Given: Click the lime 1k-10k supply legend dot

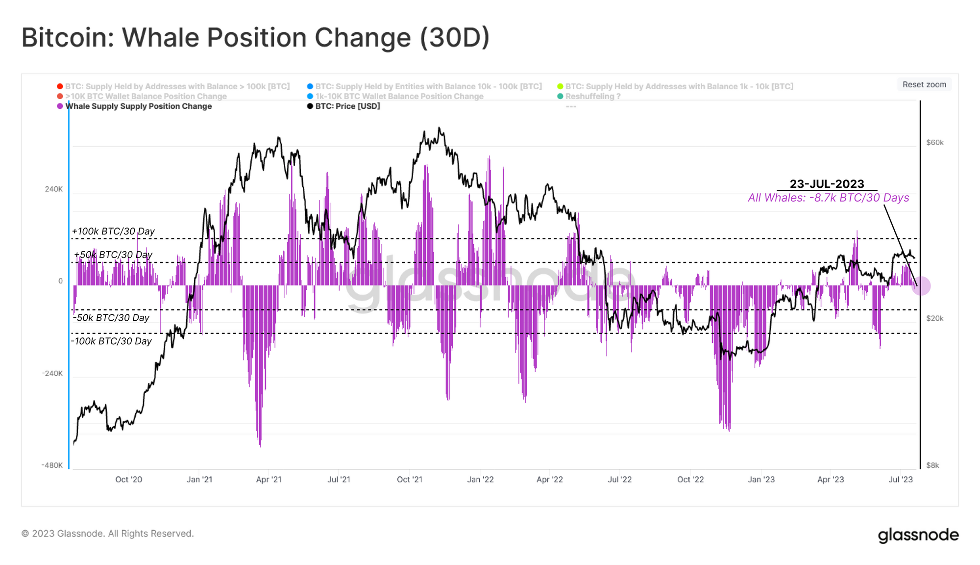Looking at the screenshot, I should (560, 86).
